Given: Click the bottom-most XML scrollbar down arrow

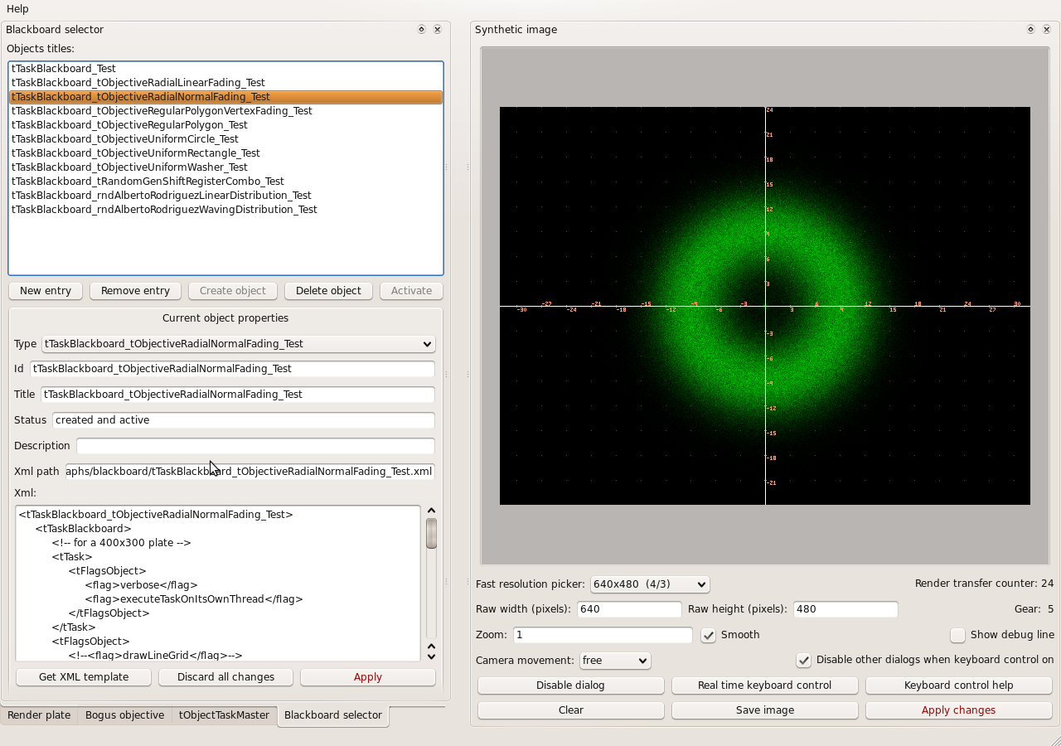Looking at the screenshot, I should coord(431,656).
